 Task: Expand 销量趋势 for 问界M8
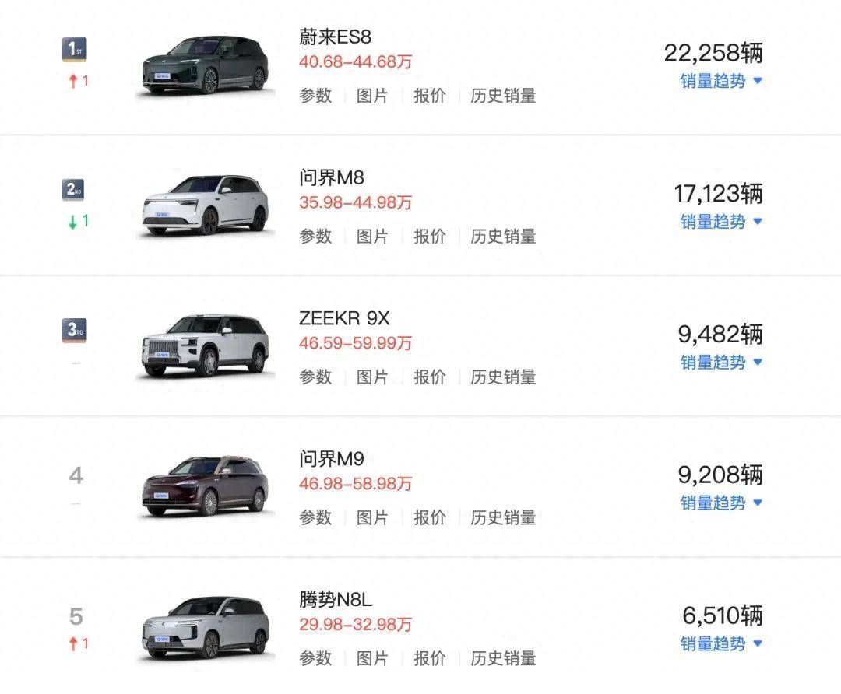tap(721, 222)
